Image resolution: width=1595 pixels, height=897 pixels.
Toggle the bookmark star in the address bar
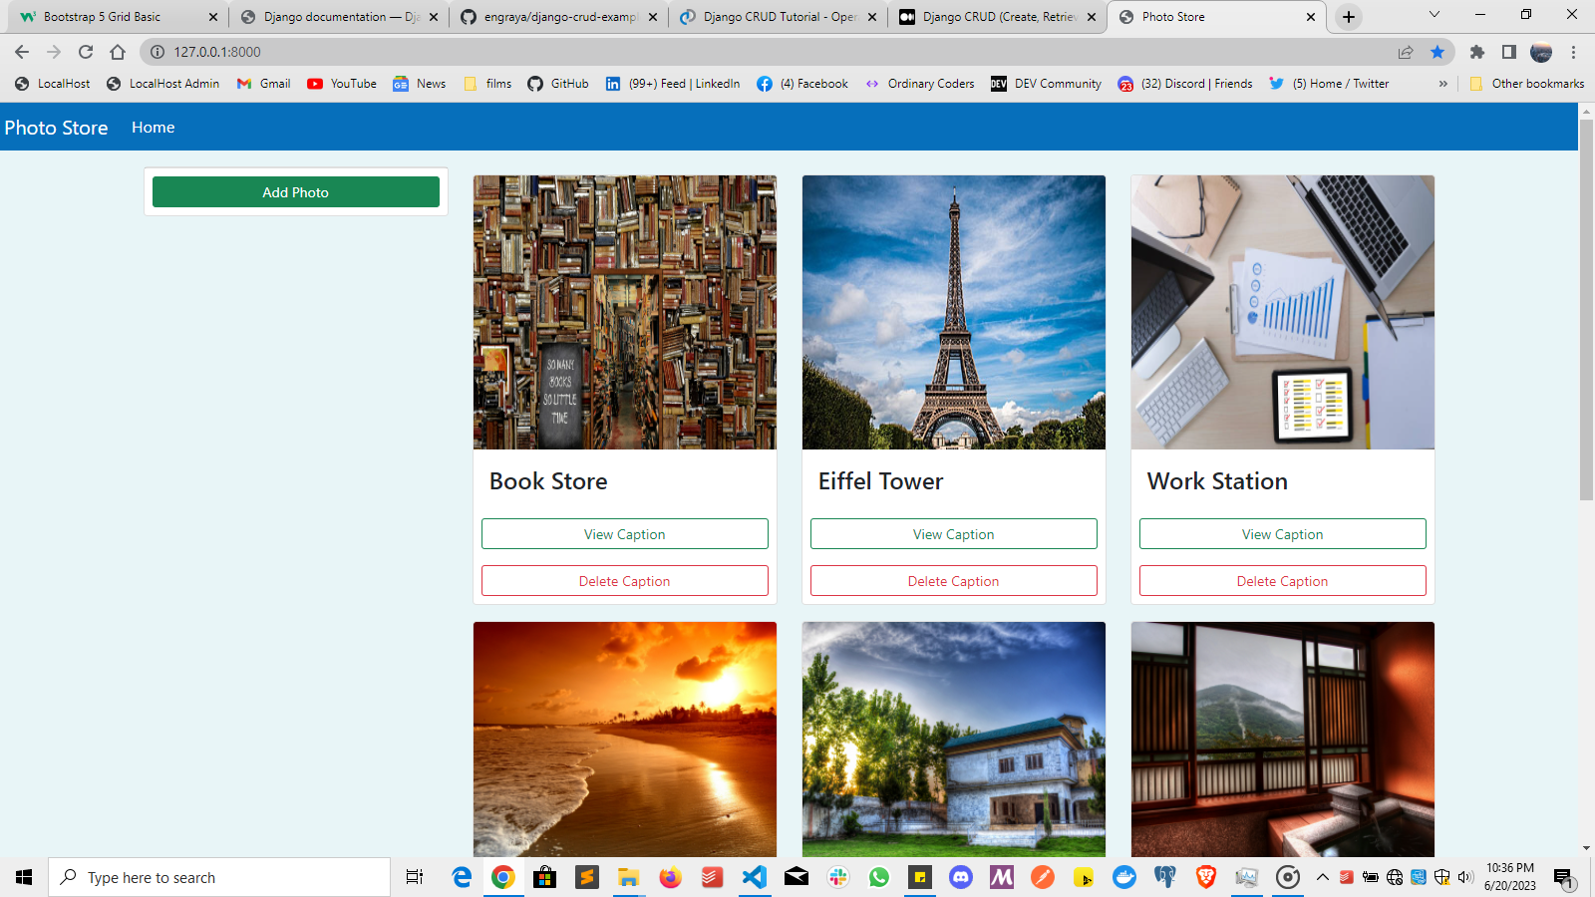point(1437,51)
